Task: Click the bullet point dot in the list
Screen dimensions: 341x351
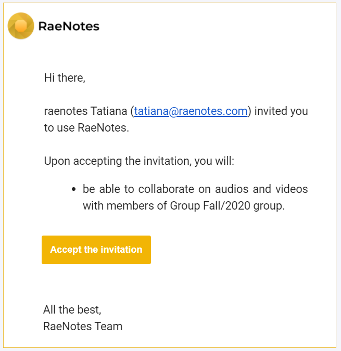Action: pyautogui.click(x=74, y=189)
